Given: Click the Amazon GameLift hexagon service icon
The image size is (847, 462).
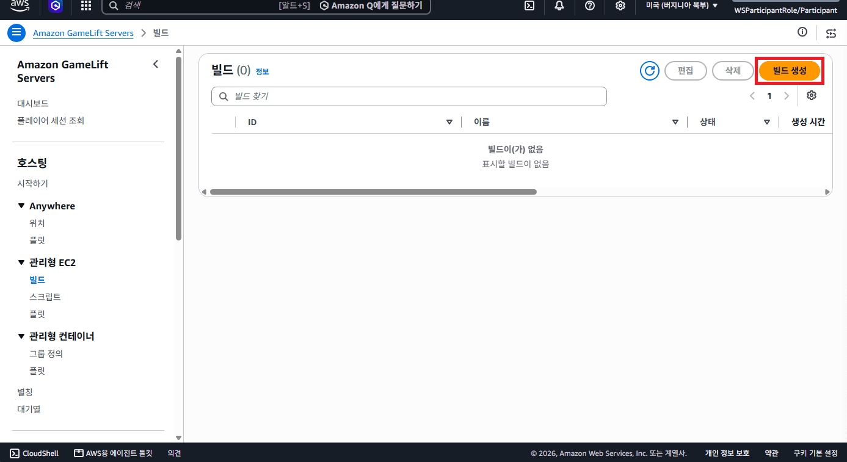Looking at the screenshot, I should tap(56, 6).
